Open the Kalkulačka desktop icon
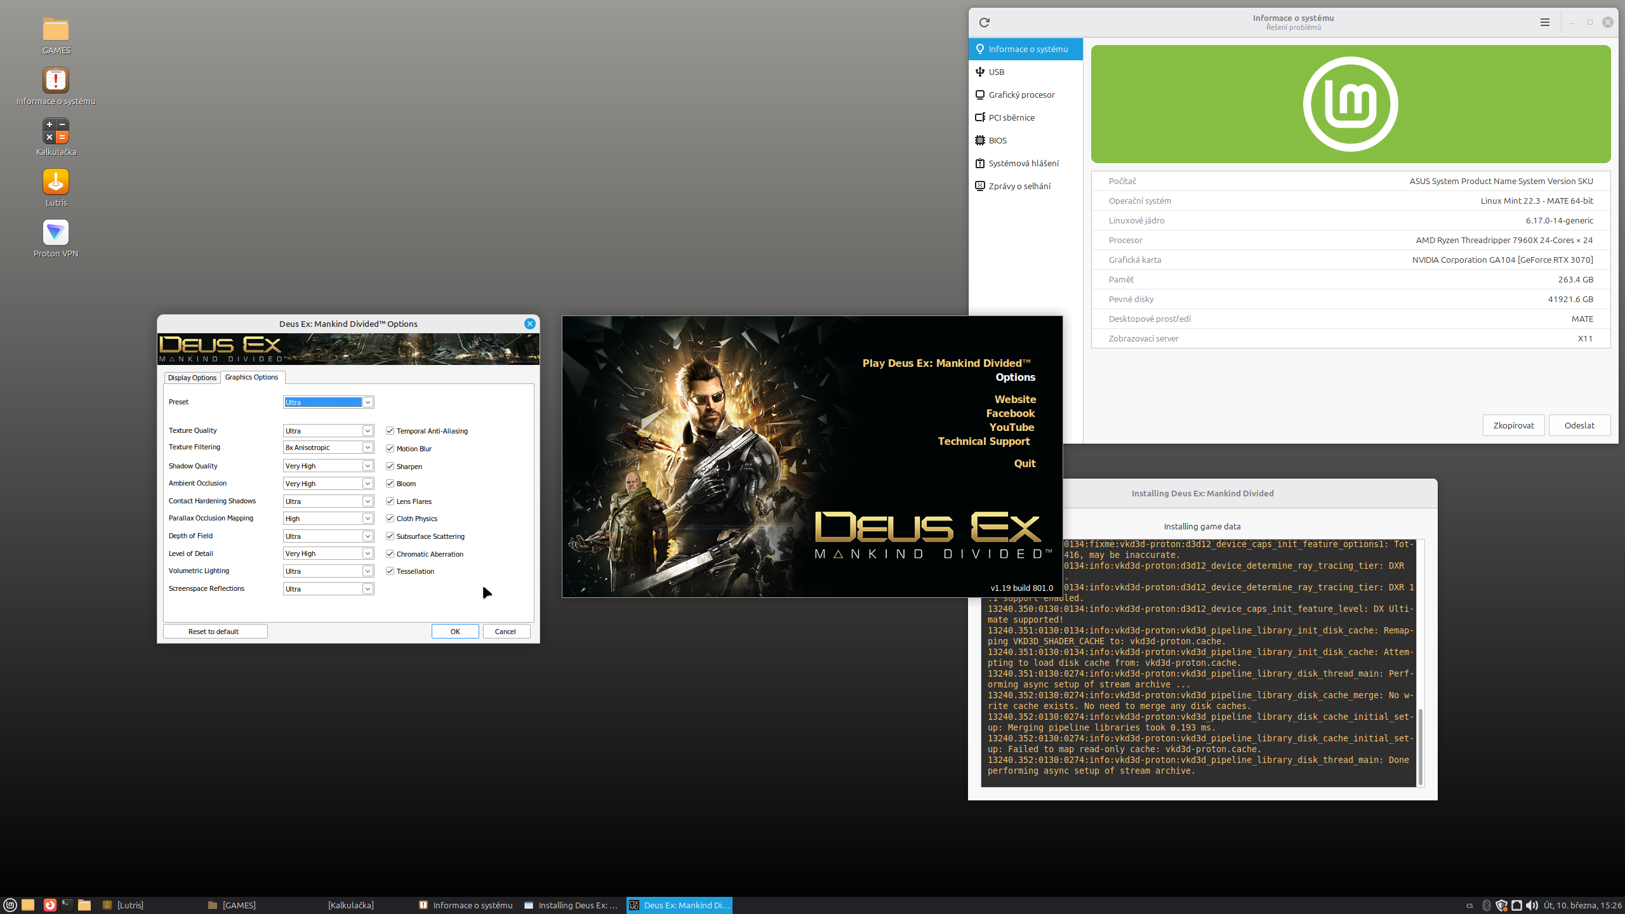Viewport: 1625px width, 914px height. pos(56,132)
